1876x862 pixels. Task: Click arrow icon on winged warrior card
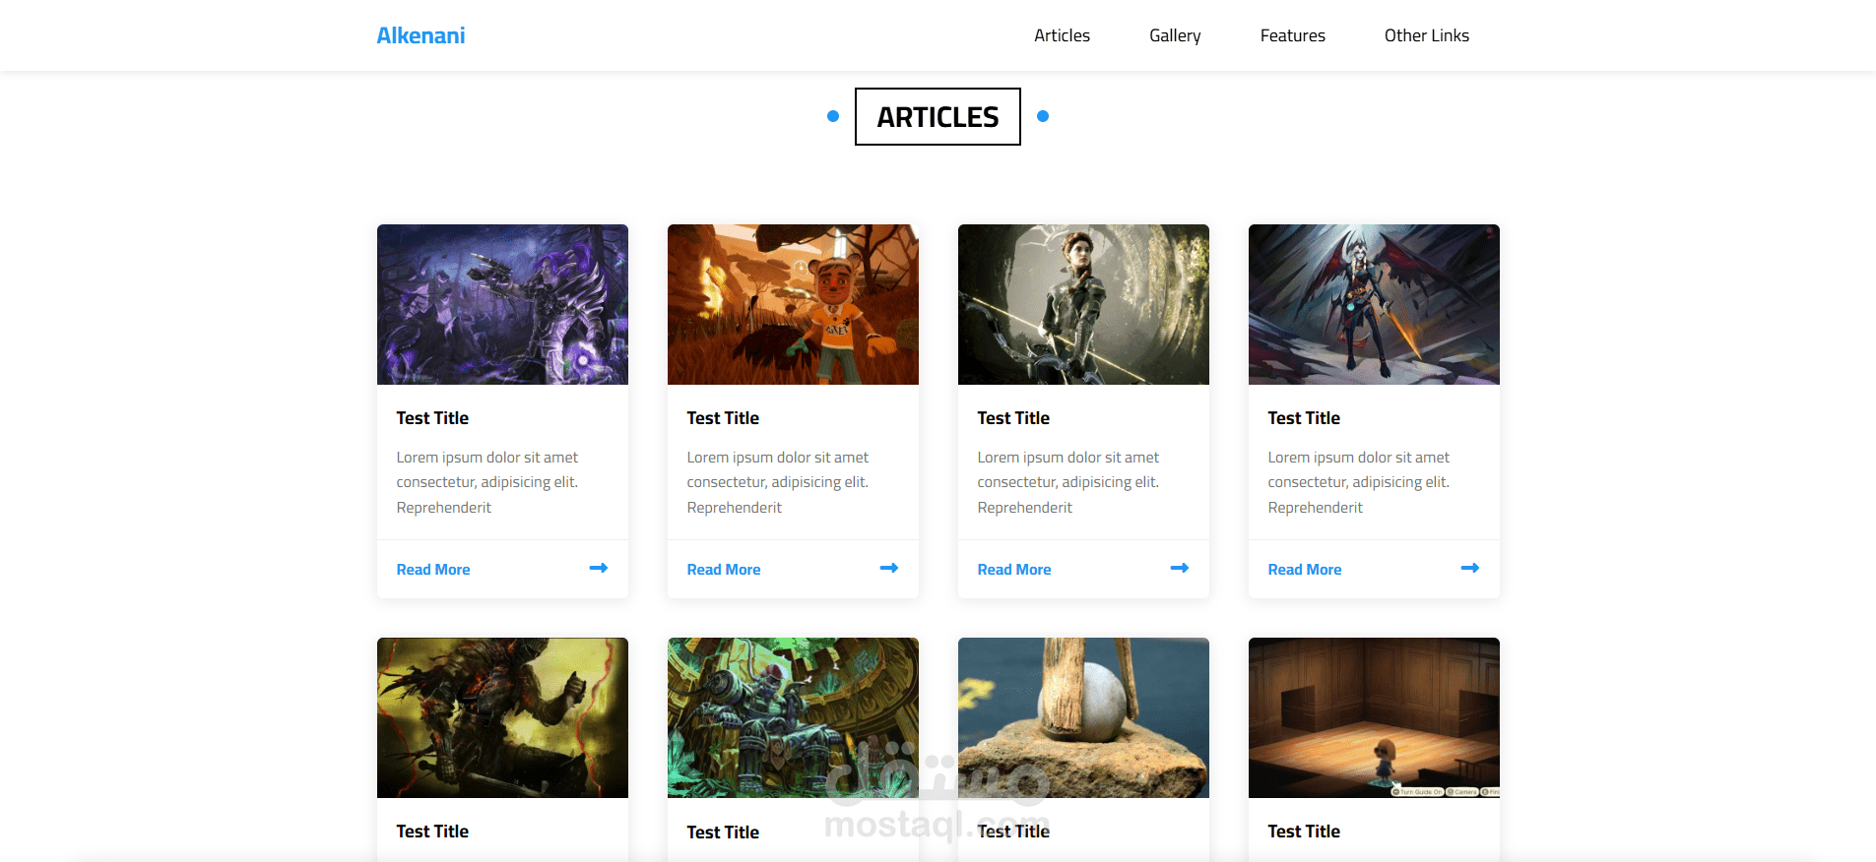point(1470,568)
